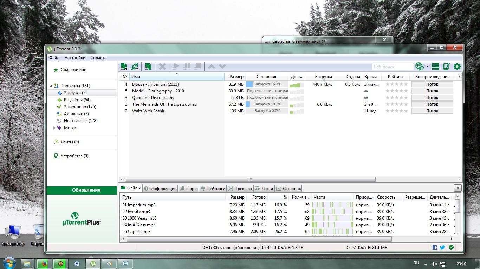Switch to the Части tab
480x269 pixels.
[264, 188]
